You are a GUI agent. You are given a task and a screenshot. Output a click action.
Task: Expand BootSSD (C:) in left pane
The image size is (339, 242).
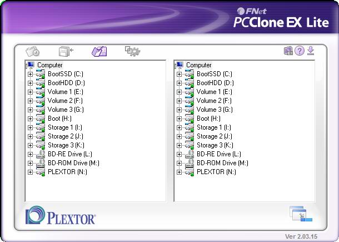coord(30,74)
